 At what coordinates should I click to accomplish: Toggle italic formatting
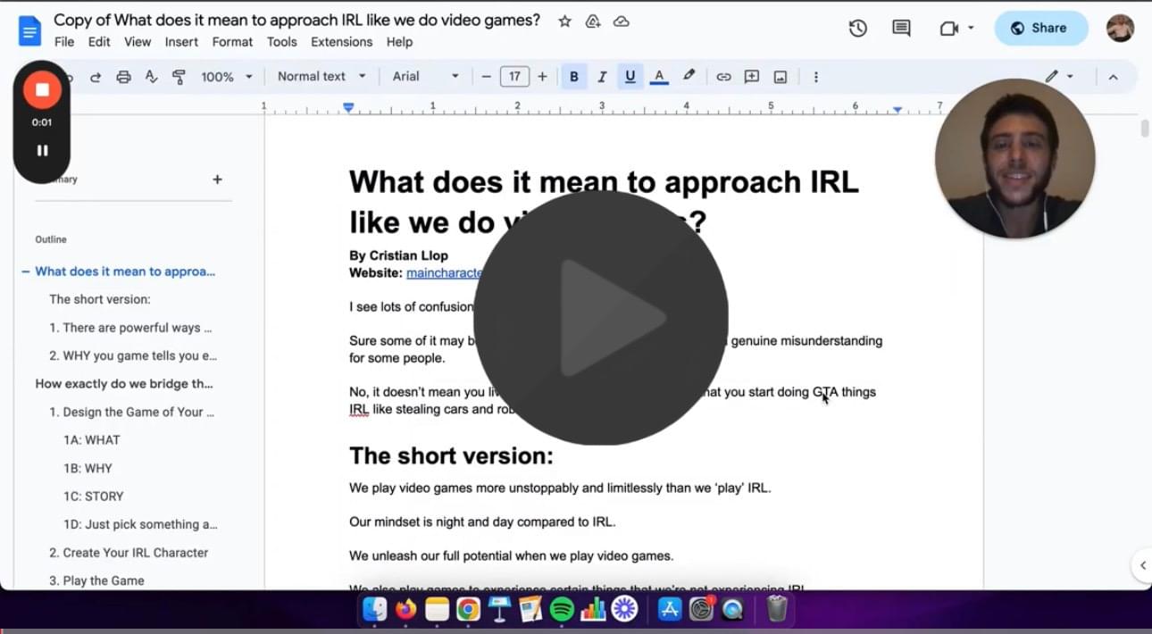602,77
